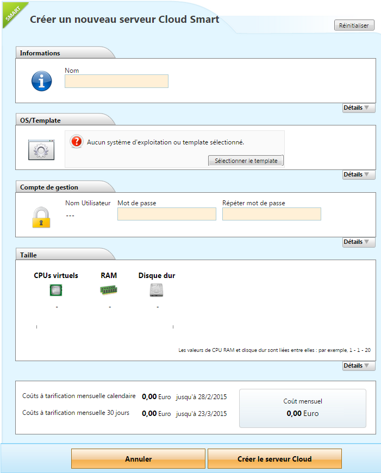Click the OS template gear window icon
Screen dimensions: 381x473
coord(42,149)
